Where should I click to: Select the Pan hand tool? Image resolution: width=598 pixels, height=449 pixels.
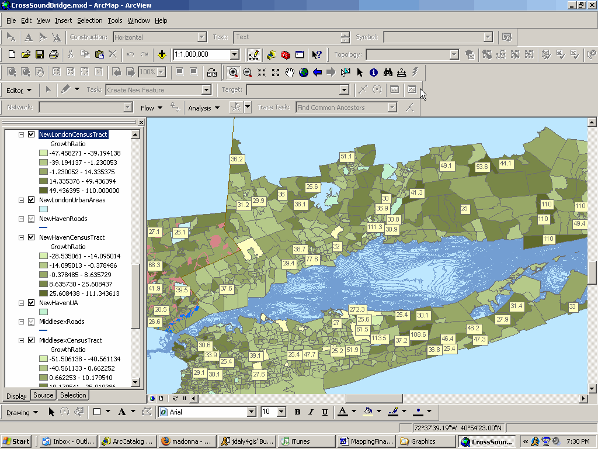(290, 72)
